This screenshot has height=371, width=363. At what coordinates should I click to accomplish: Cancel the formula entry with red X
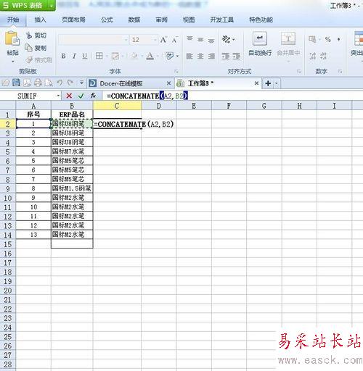[69, 96]
